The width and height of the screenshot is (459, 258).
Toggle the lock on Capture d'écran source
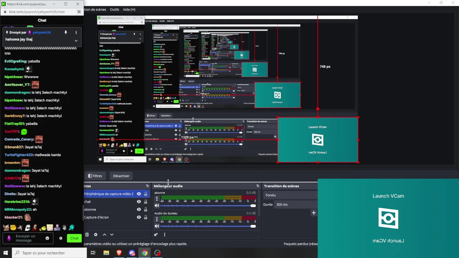click(x=146, y=217)
